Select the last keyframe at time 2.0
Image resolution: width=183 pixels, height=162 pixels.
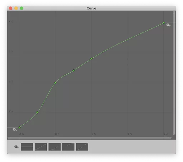tap(164, 23)
